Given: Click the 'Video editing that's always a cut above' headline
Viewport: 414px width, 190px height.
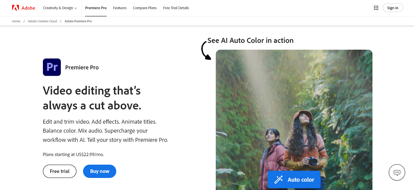Looking at the screenshot, I should 92,98.
